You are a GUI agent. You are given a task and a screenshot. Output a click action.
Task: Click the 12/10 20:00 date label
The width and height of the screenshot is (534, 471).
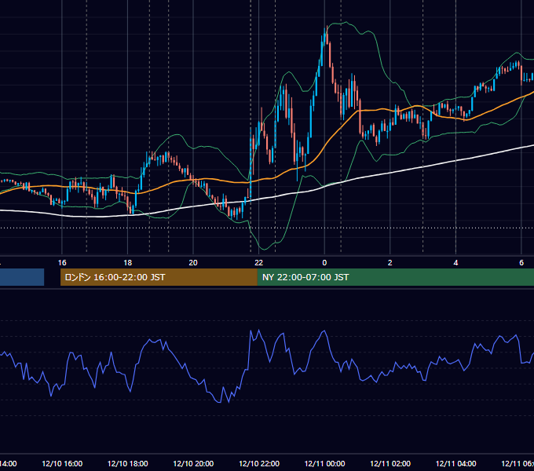(193, 463)
